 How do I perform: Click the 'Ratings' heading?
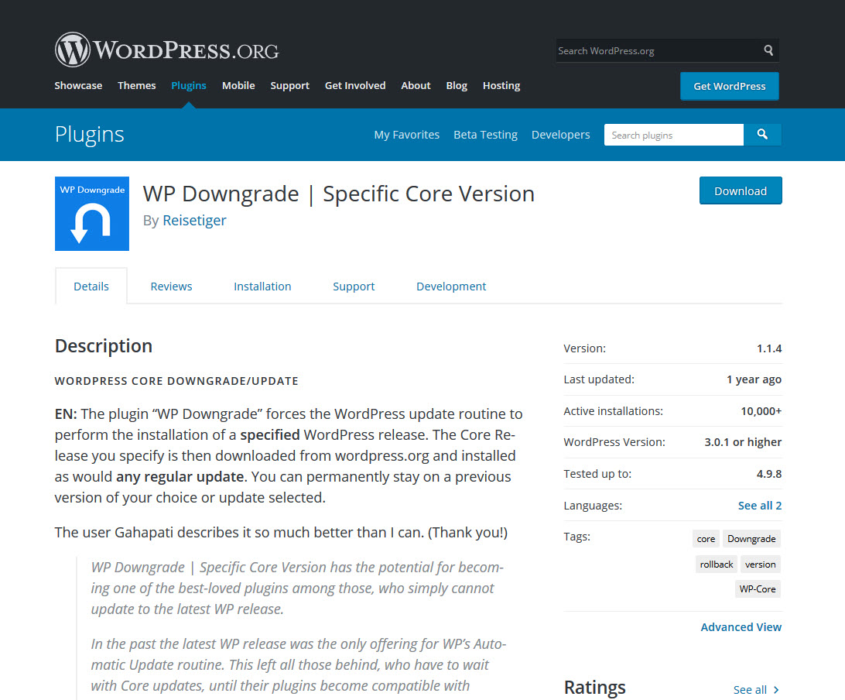pos(594,688)
